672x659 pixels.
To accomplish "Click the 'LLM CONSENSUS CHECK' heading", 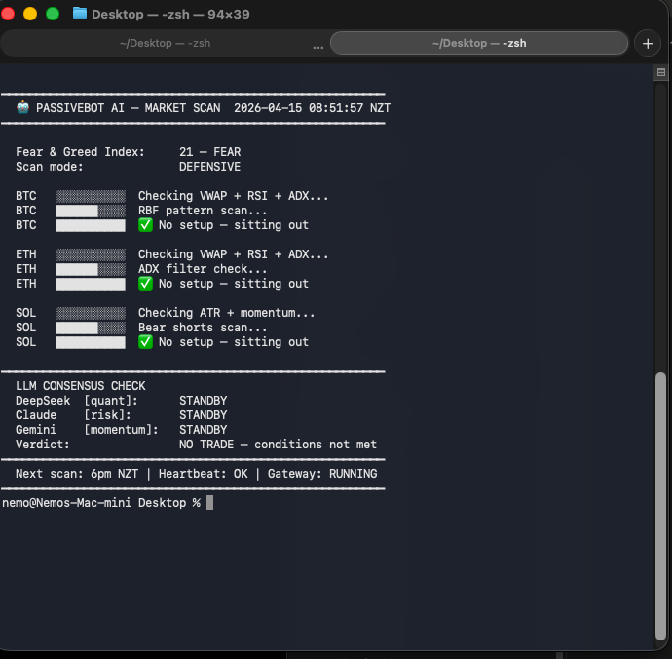I will [x=81, y=386].
